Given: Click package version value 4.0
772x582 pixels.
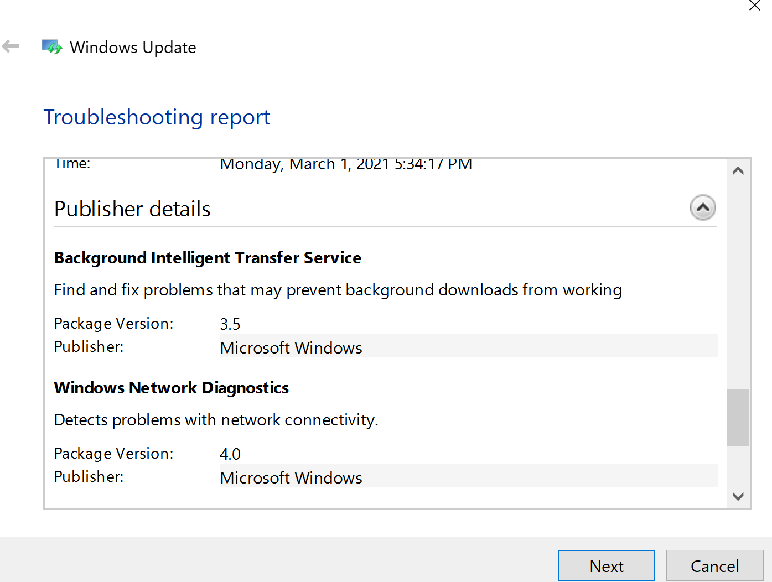Looking at the screenshot, I should 230,454.
